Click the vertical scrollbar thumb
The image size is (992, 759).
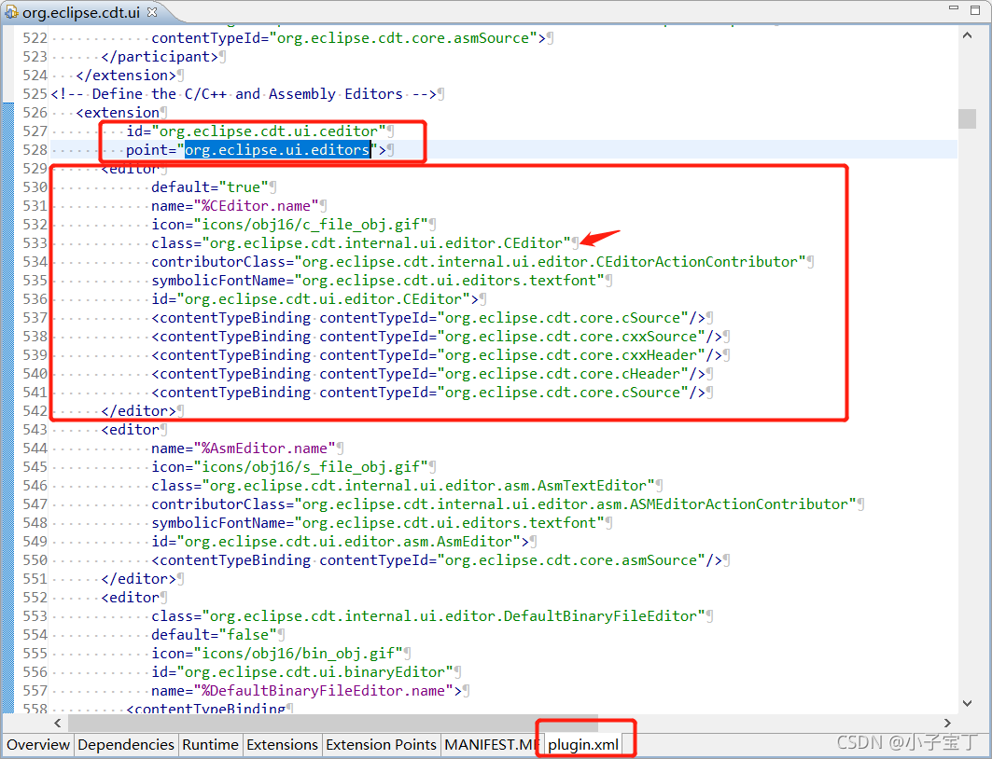tap(967, 118)
